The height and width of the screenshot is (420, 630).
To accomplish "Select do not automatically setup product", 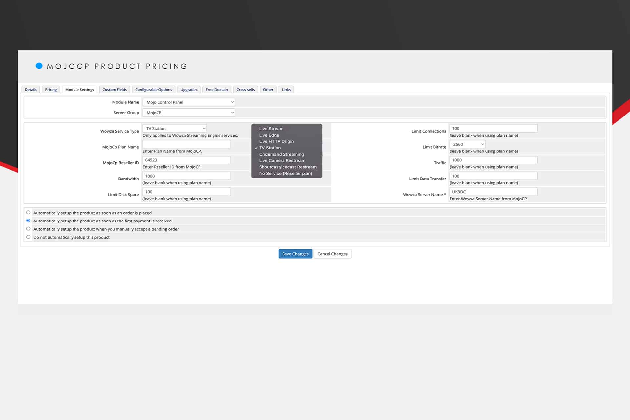I will [28, 237].
